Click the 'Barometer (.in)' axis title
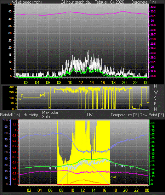This screenshot has width=165, height=195. pos(143,2)
